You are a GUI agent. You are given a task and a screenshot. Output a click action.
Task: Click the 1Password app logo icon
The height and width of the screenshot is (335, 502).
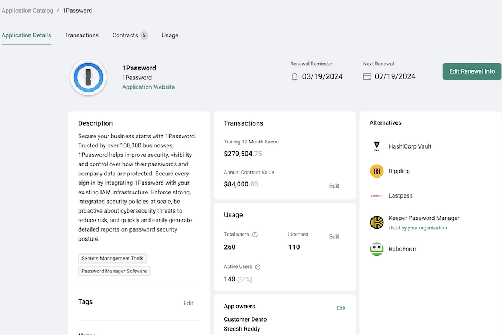88,78
